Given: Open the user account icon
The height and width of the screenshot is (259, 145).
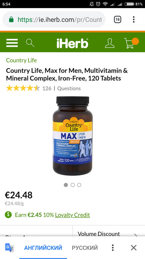Looking at the screenshot, I should point(110,43).
